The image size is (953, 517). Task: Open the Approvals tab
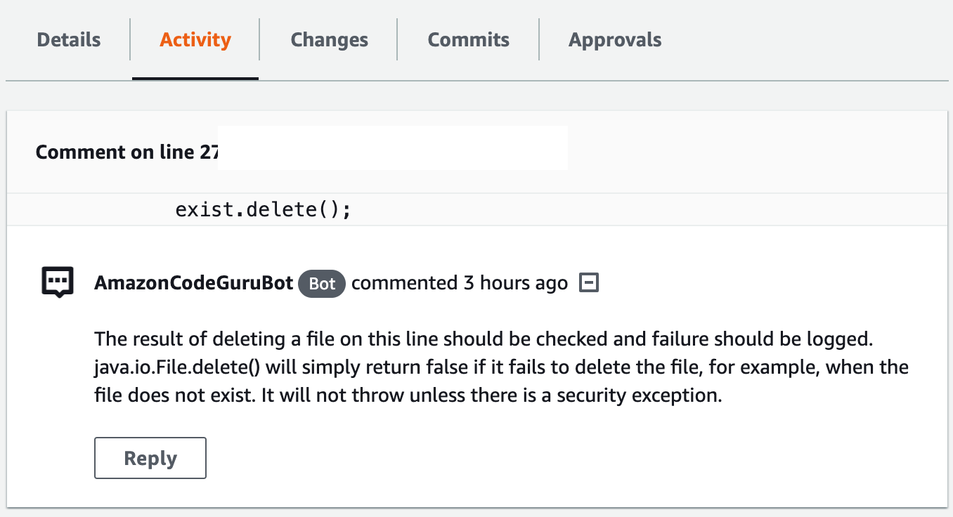click(614, 40)
